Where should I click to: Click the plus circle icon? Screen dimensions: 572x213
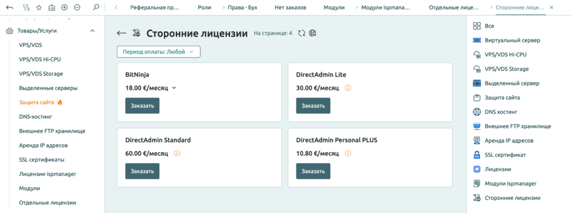click(65, 7)
